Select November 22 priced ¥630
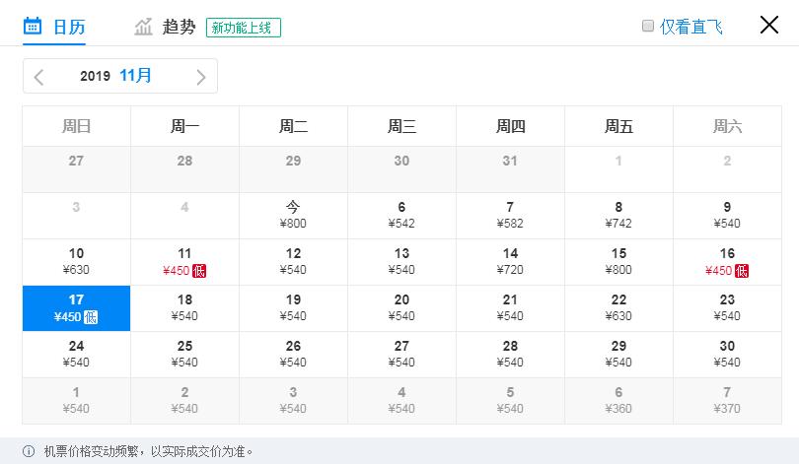The height and width of the screenshot is (464, 799). pos(618,308)
